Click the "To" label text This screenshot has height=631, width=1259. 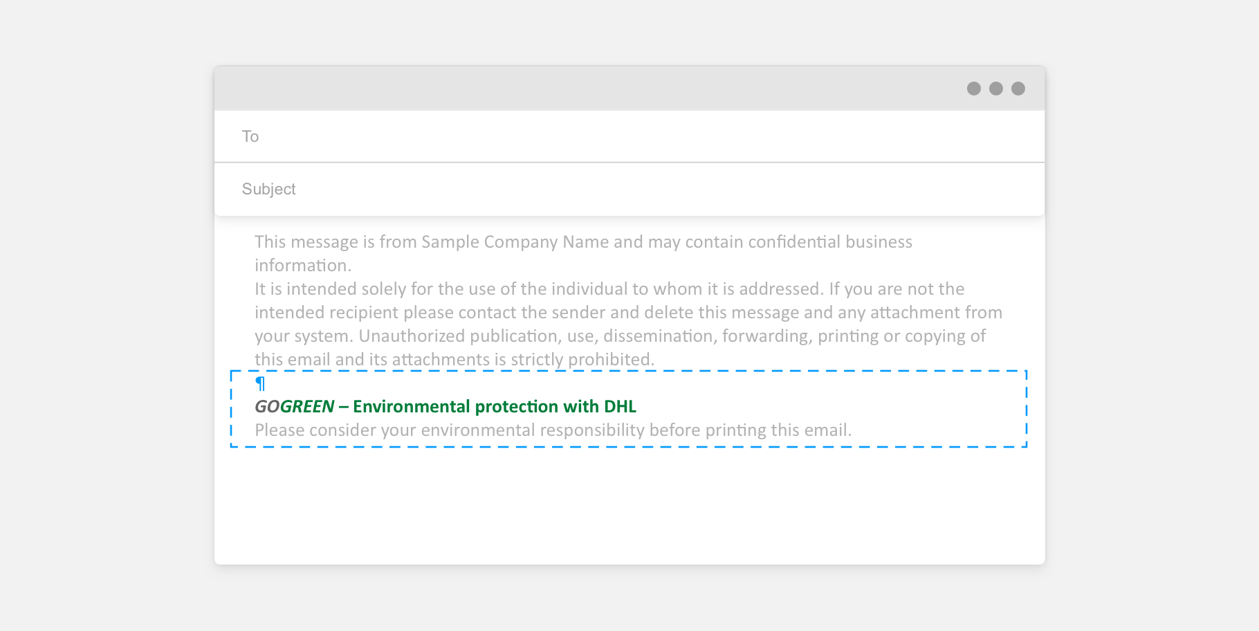250,136
